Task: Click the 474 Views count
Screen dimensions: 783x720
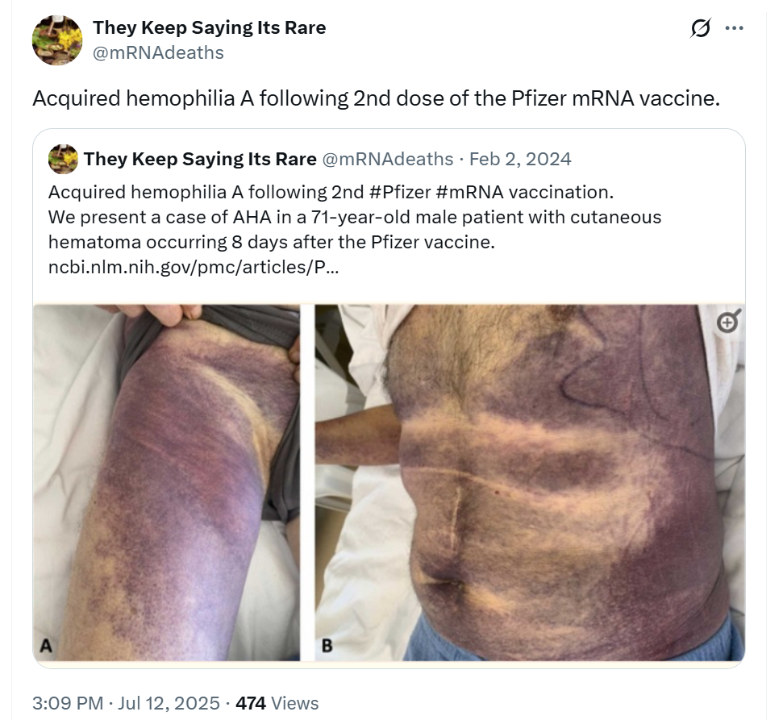Action: 277,703
